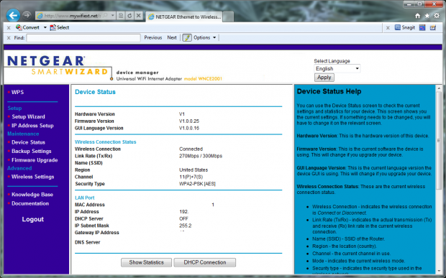This screenshot has height=278, width=446.
Task: Click the browser Back arrow button
Action: (13, 15)
